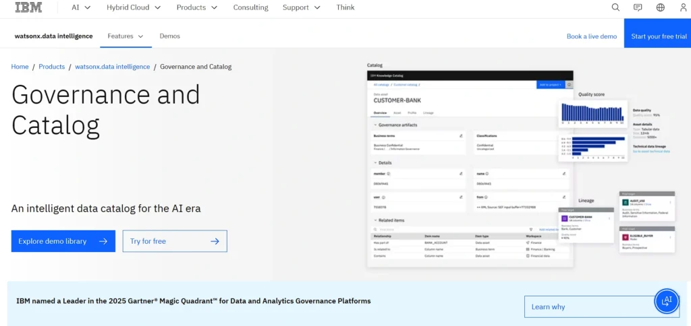Click the edit pencil on Business terms card
The width and height of the screenshot is (691, 326).
[x=461, y=136]
